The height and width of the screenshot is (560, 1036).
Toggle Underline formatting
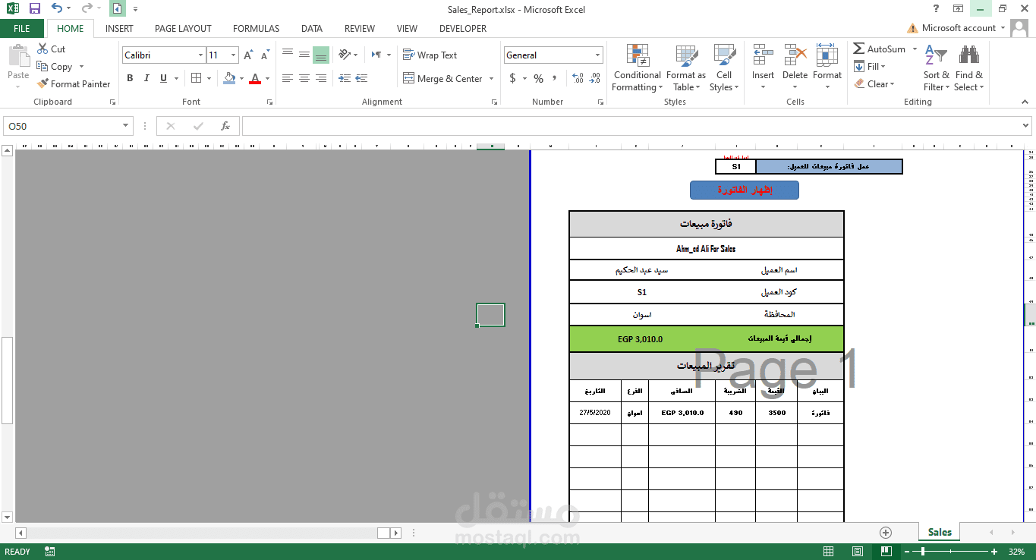click(x=163, y=78)
